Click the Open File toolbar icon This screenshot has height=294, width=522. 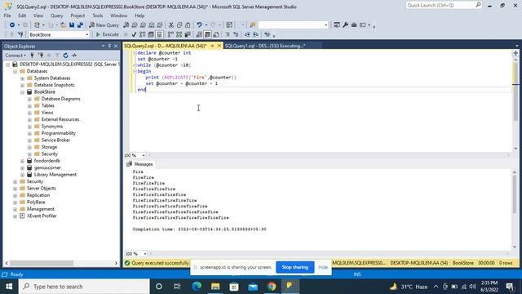[x=63, y=25]
